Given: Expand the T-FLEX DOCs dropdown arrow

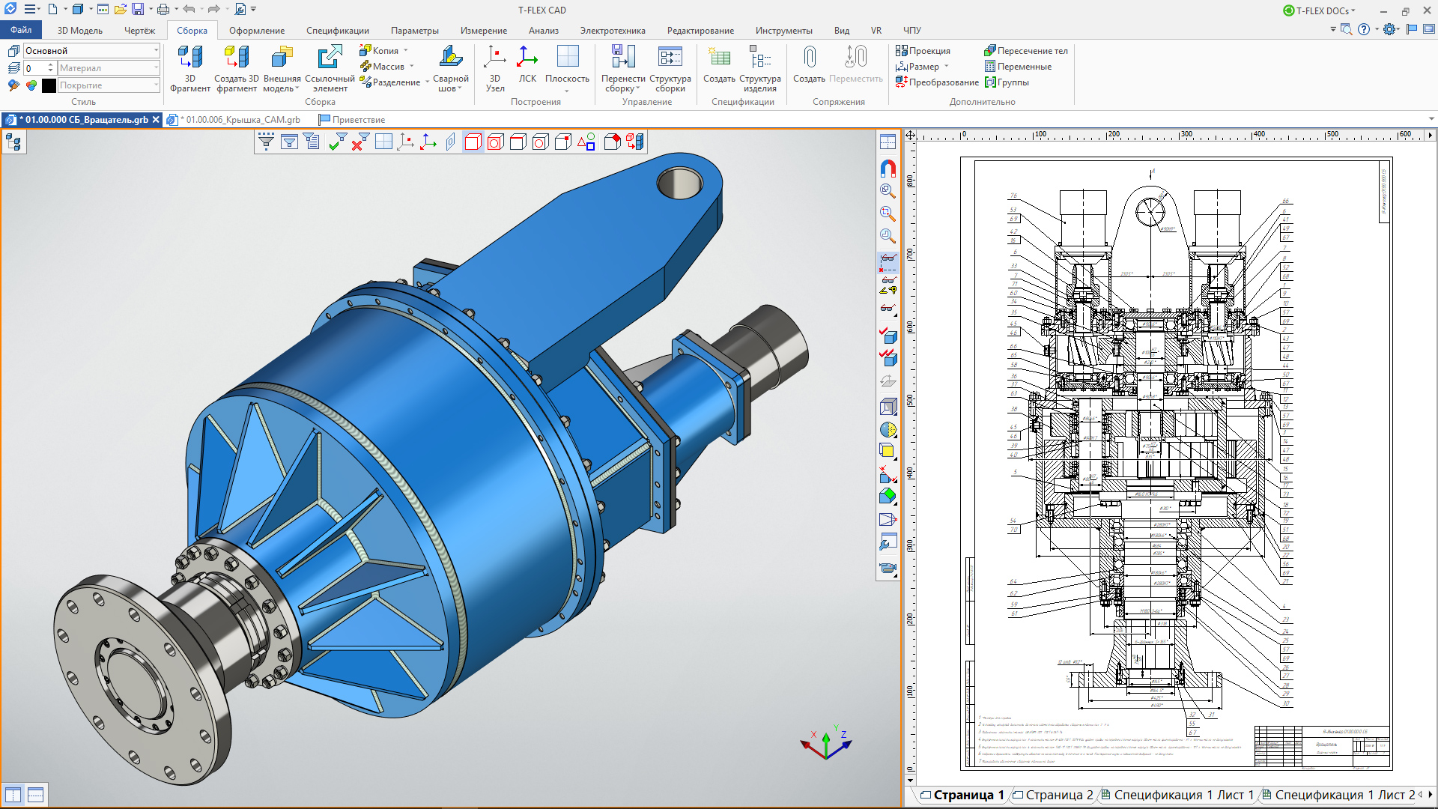Looking at the screenshot, I should [1353, 10].
